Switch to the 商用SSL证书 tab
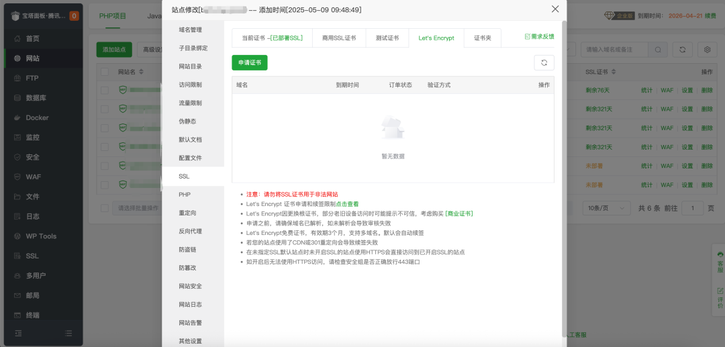Viewport: 725px width, 347px height. coord(338,38)
